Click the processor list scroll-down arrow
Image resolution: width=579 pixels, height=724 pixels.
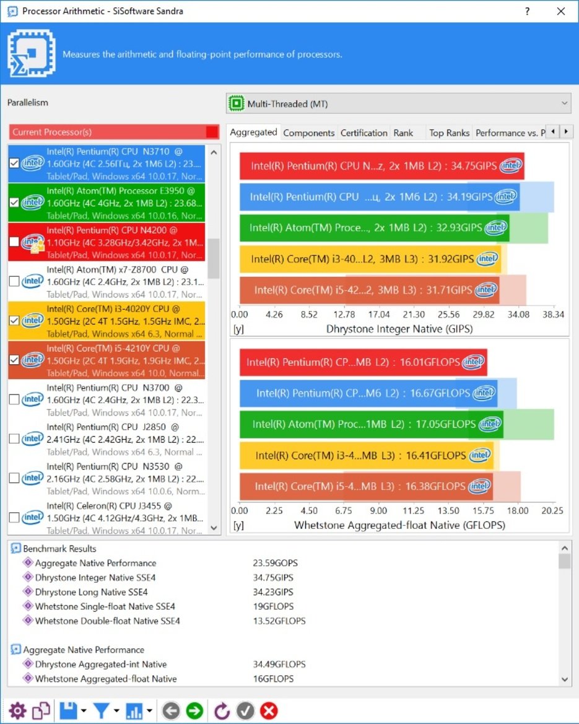[x=214, y=528]
